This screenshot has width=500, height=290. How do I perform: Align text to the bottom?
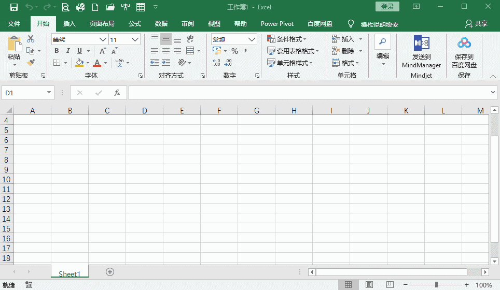(177, 40)
